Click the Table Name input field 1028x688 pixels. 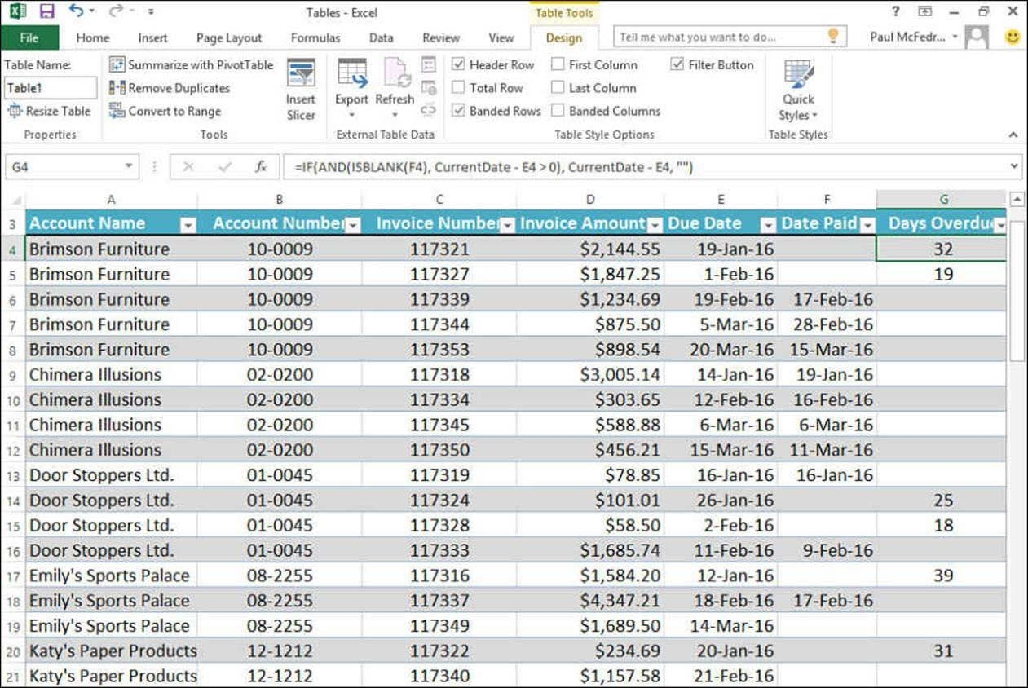click(50, 88)
